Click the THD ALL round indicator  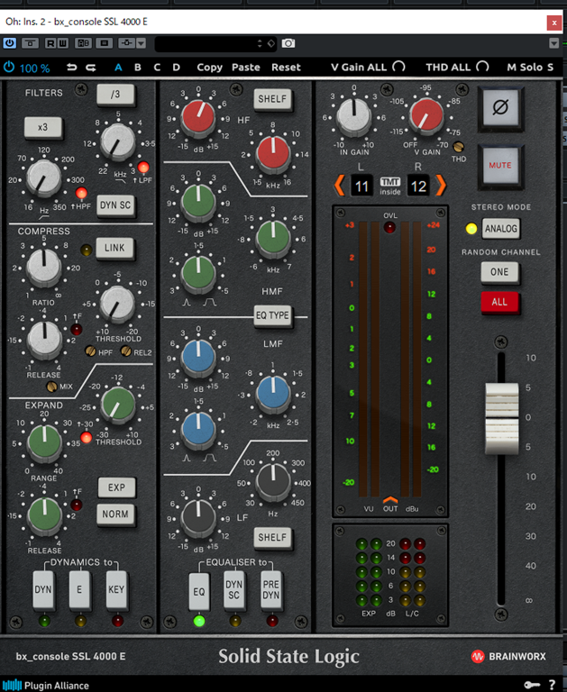tap(482, 67)
